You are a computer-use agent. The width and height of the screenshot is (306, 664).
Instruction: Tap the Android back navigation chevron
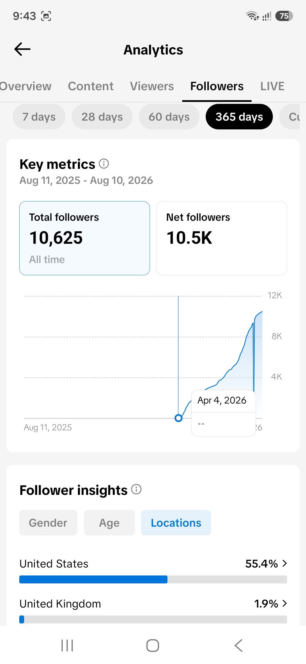click(x=239, y=646)
